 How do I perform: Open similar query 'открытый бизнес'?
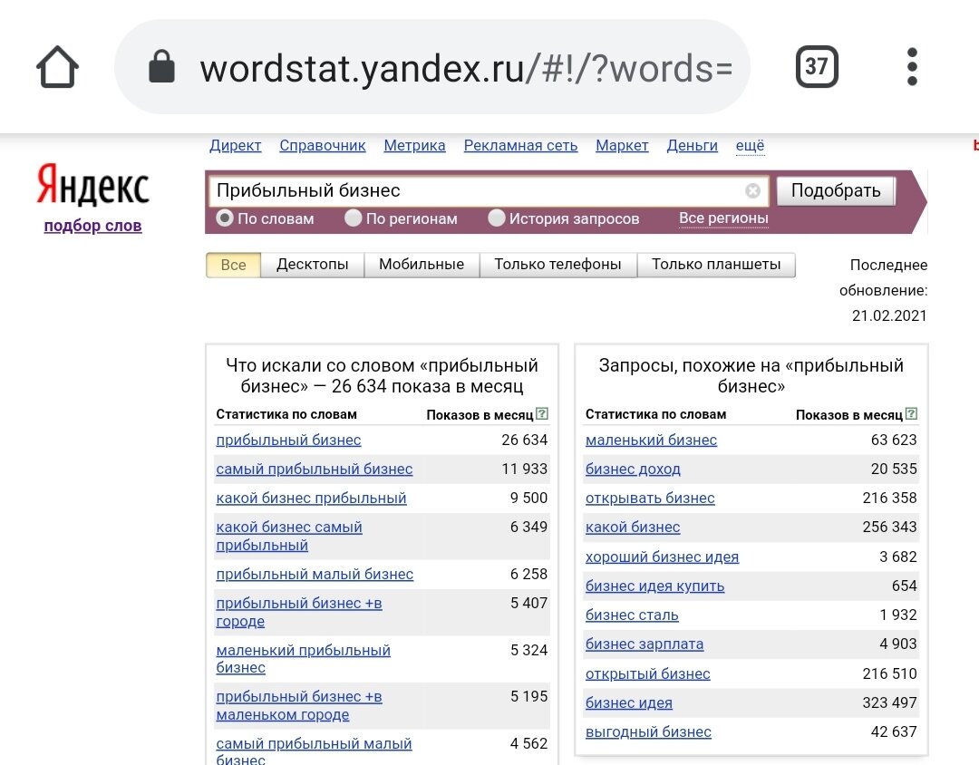coord(648,673)
